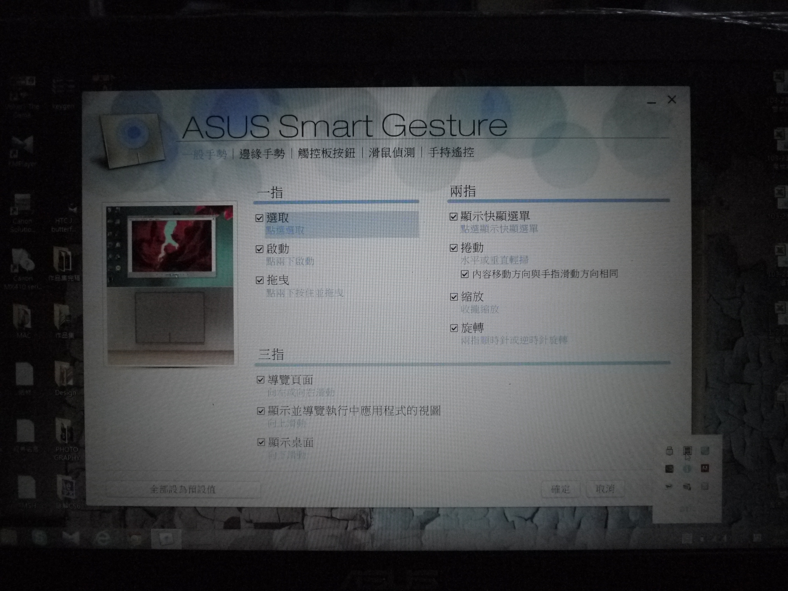Click Safely Remove Hardware USB tray icon

(669, 451)
